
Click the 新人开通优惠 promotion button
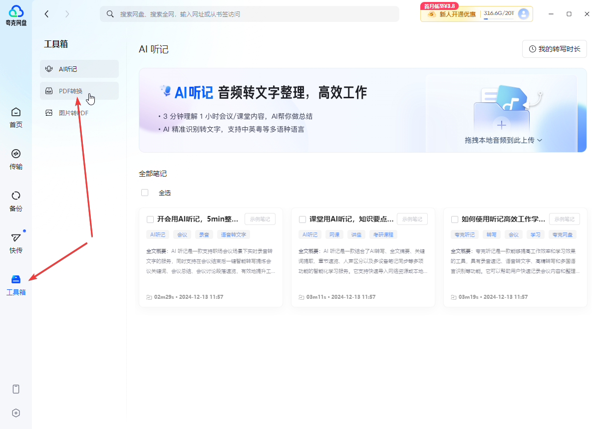(458, 14)
